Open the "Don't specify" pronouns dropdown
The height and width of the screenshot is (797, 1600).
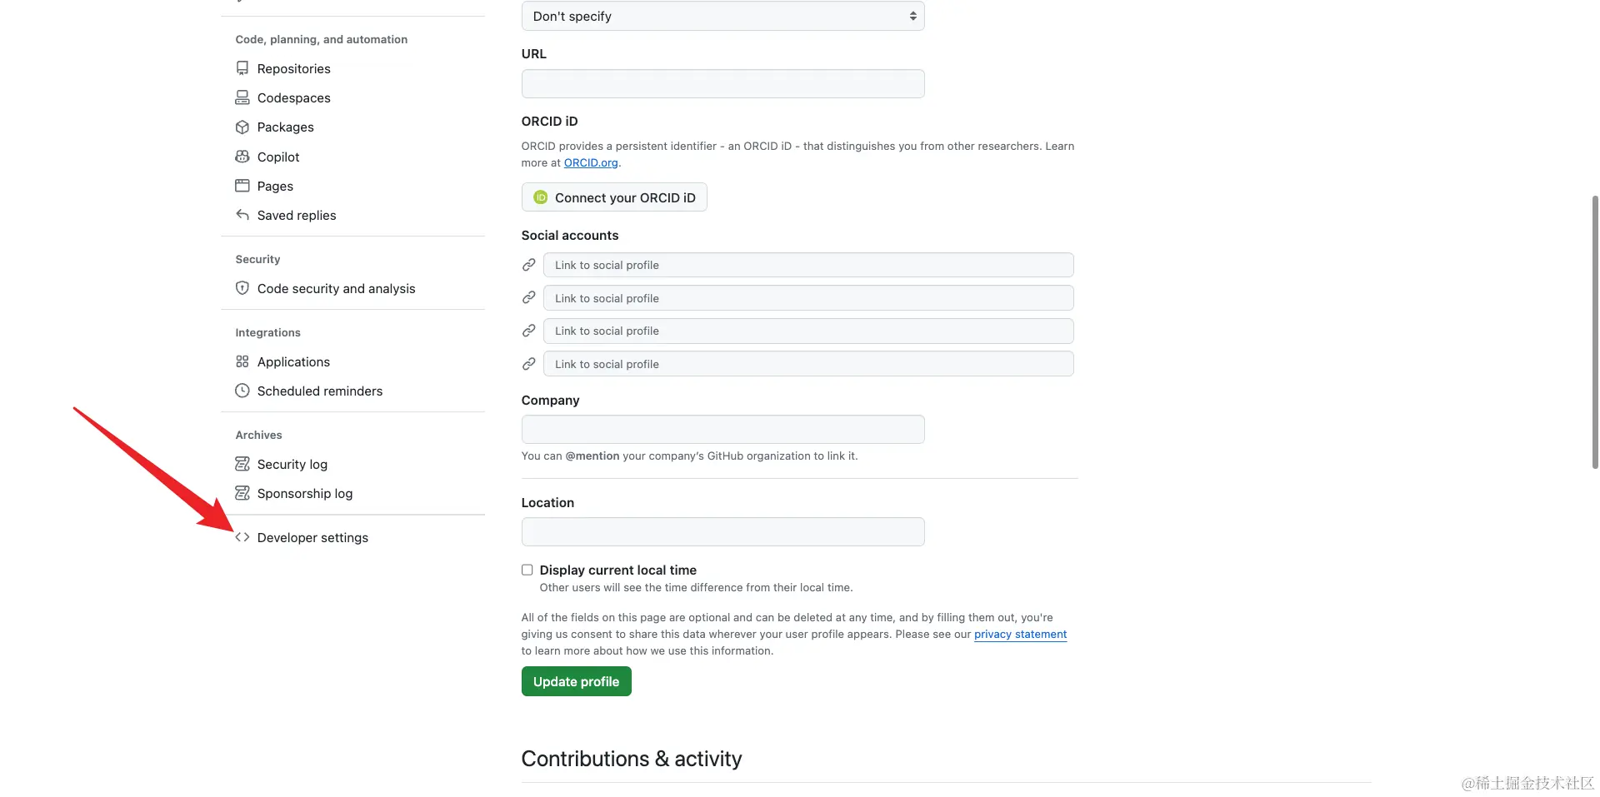coord(722,16)
